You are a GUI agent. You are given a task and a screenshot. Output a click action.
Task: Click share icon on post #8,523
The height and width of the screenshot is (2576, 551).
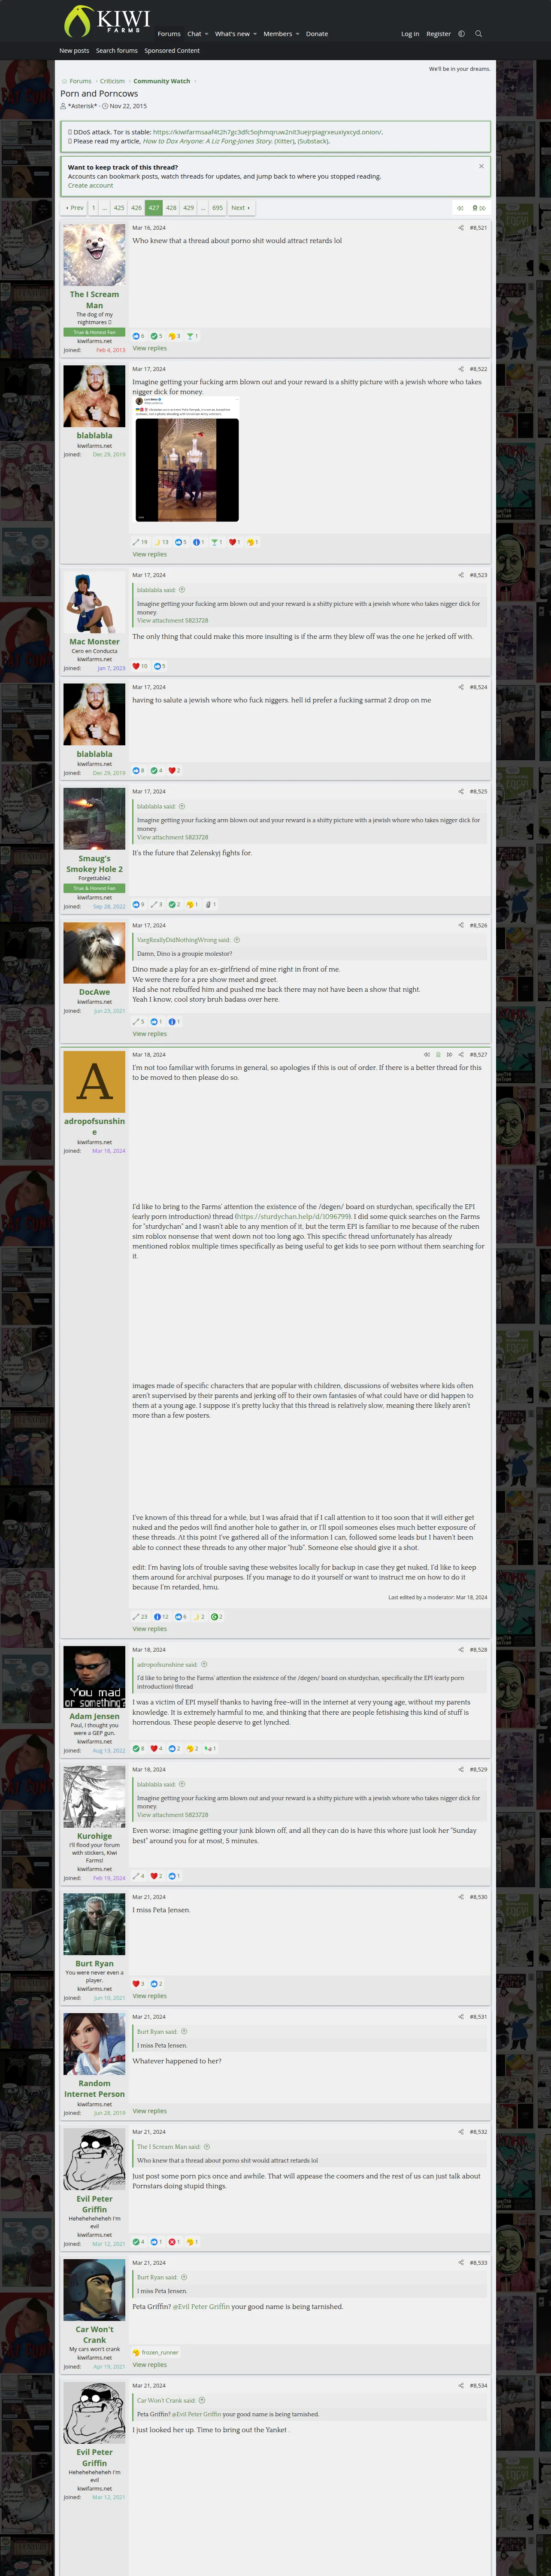pos(461,575)
